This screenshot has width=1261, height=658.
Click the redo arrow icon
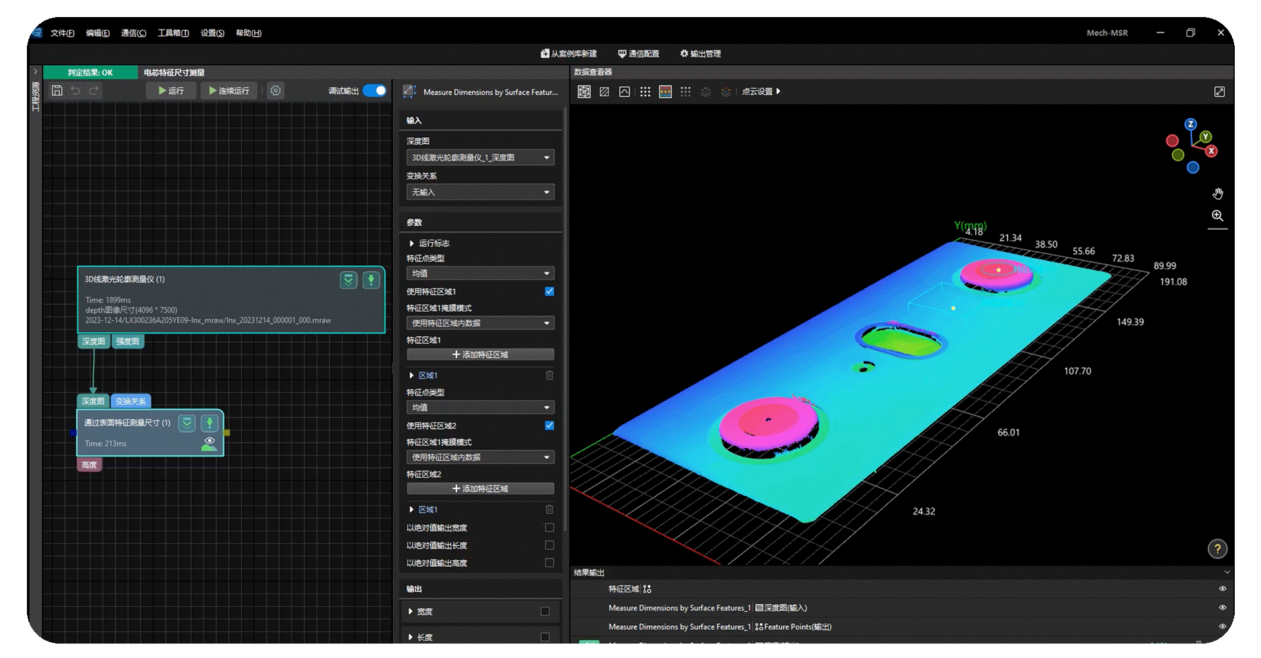pos(94,91)
